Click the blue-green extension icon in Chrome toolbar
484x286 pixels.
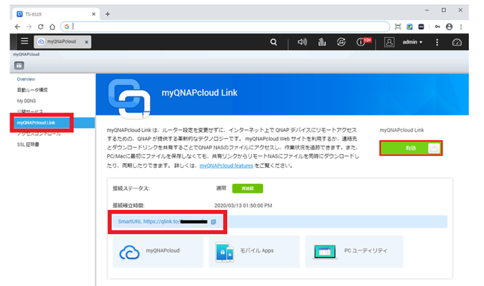[409, 27]
